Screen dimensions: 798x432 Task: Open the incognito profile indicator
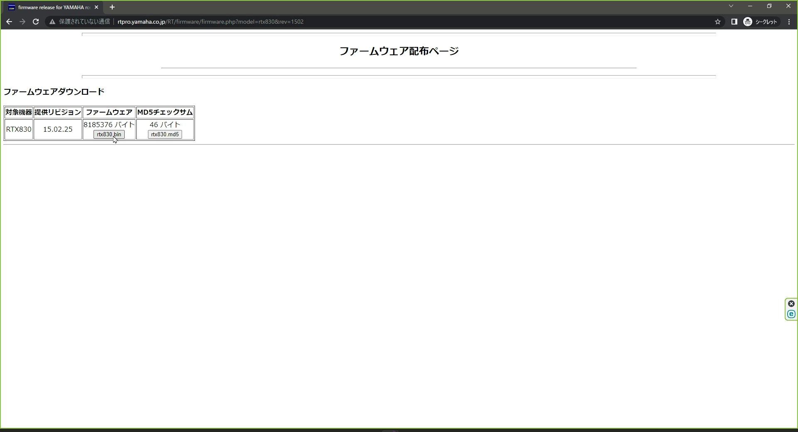click(x=761, y=22)
